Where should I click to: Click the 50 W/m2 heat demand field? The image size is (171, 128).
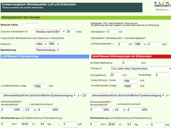click(x=71, y=32)
